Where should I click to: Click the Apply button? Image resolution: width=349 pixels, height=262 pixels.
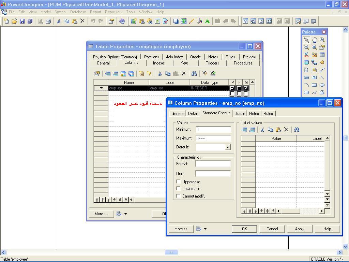(x=299, y=229)
